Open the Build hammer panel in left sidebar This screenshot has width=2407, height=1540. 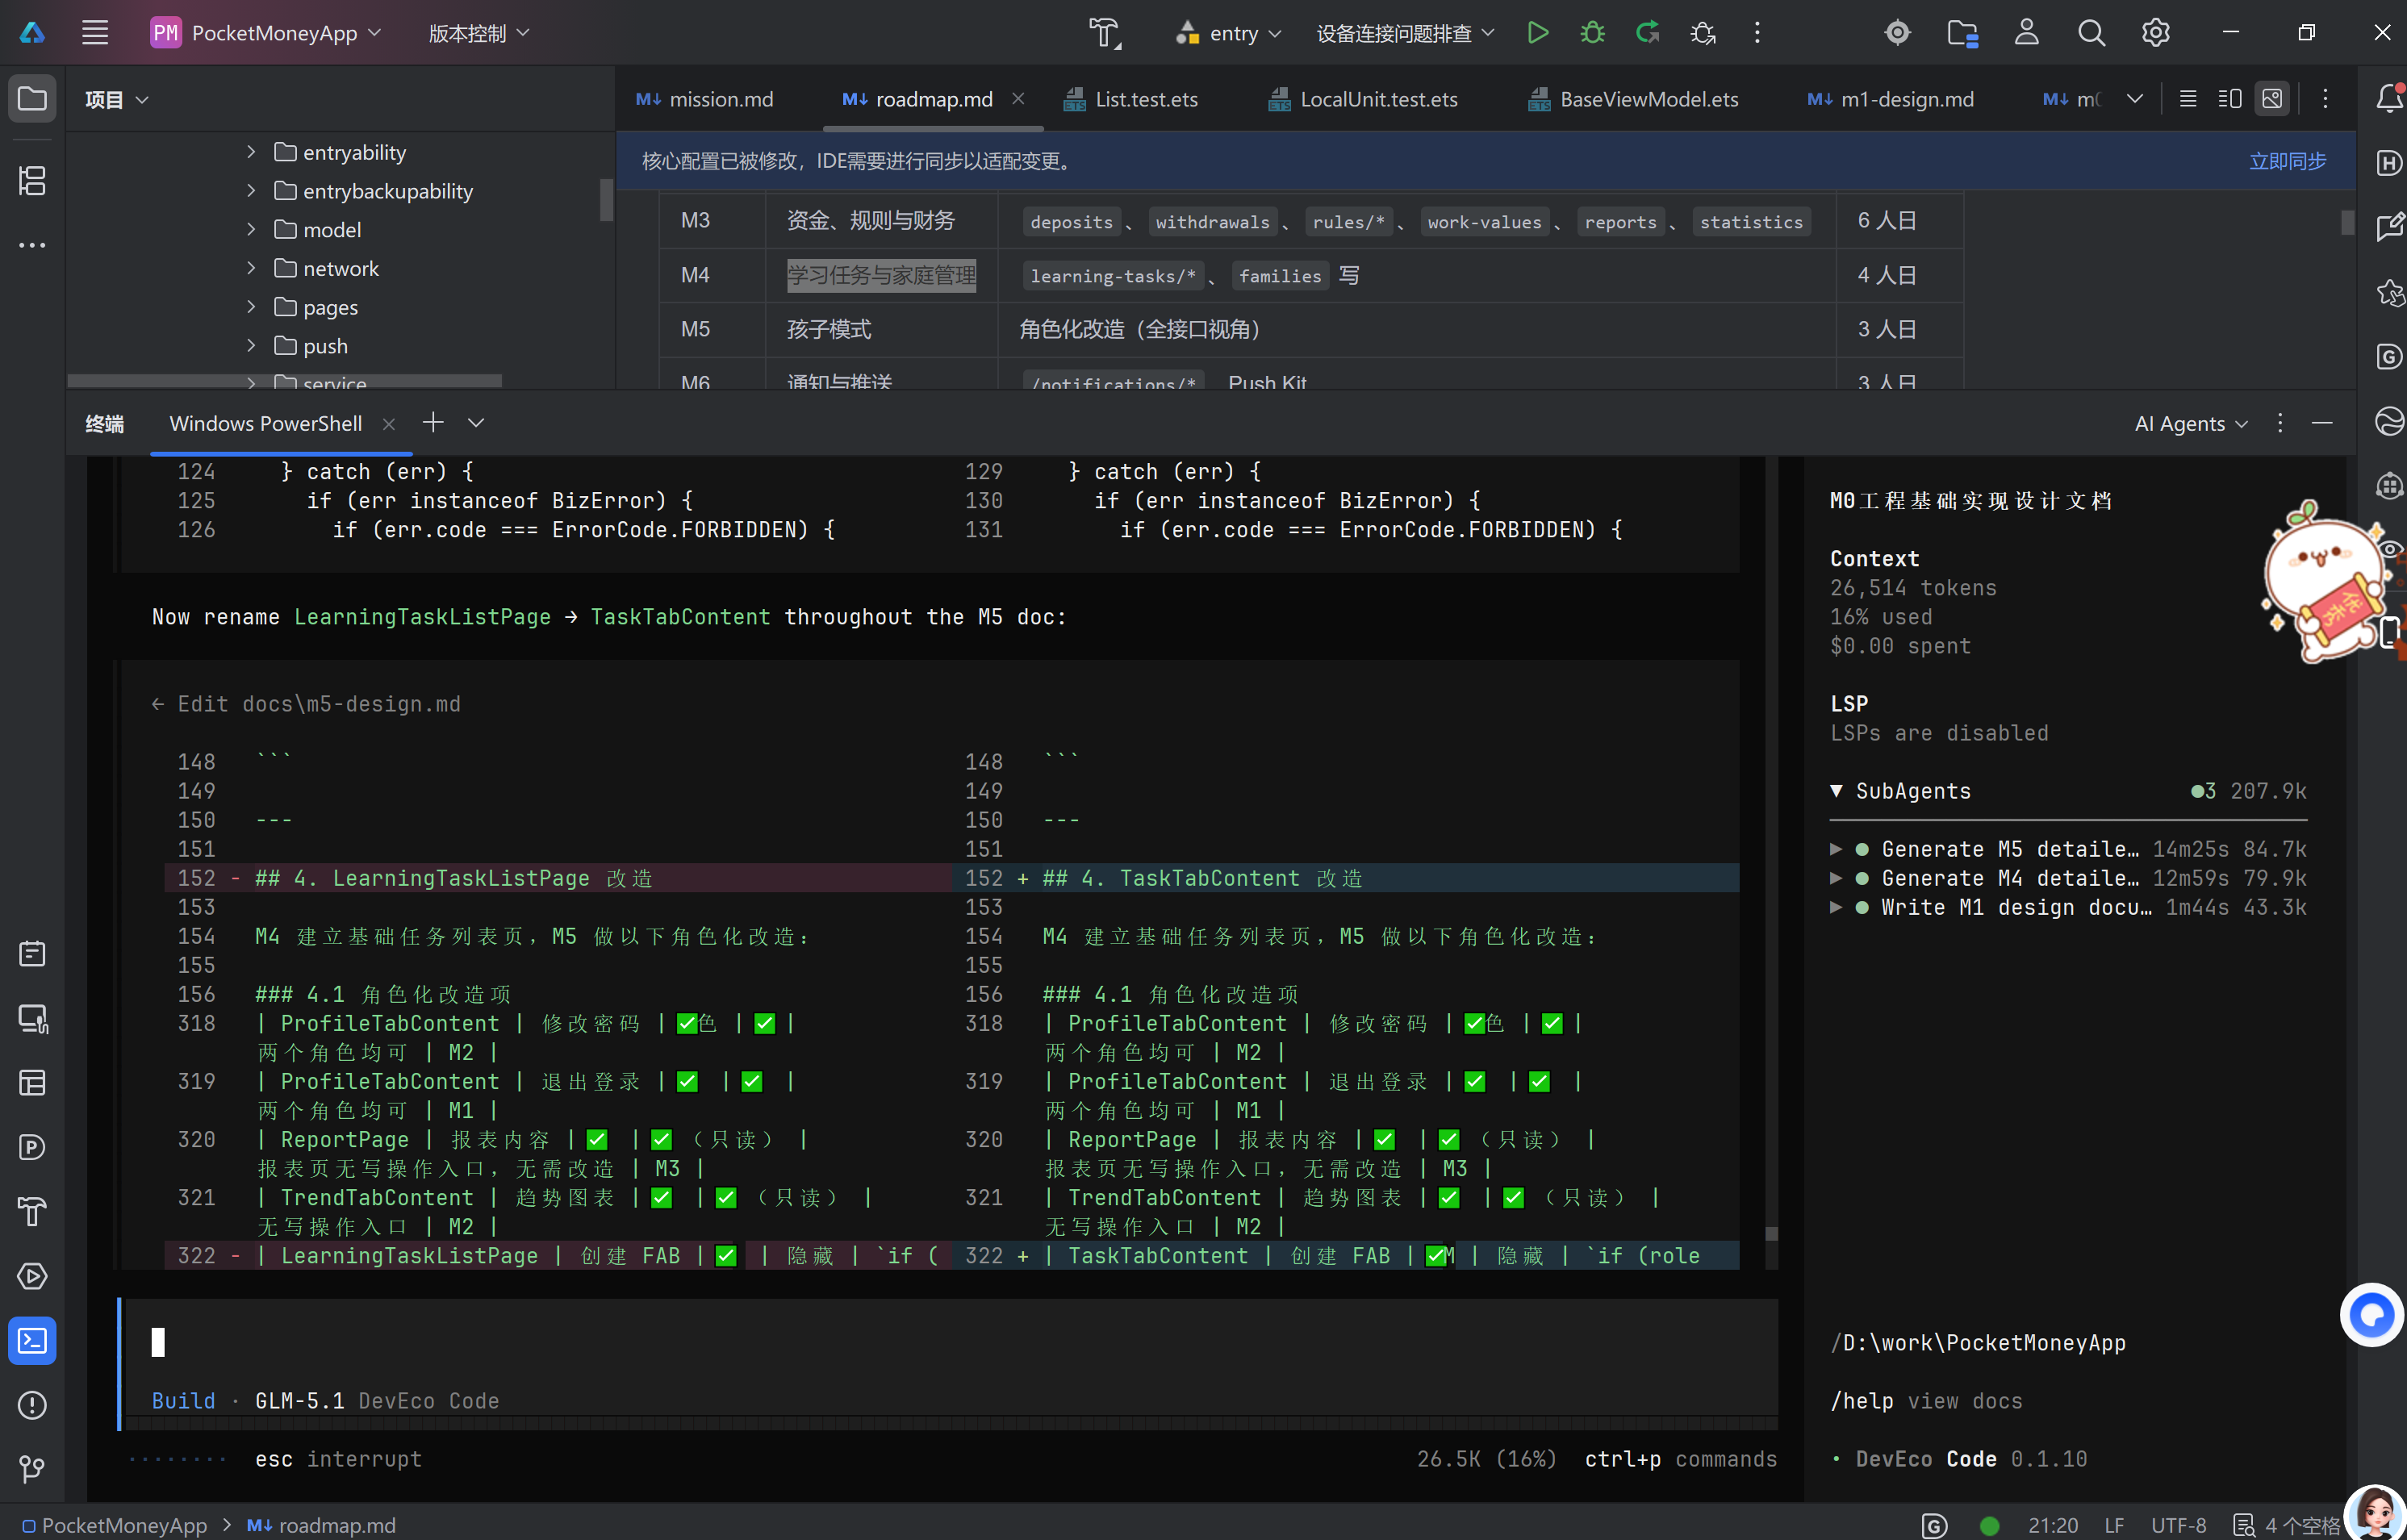coord(32,1212)
